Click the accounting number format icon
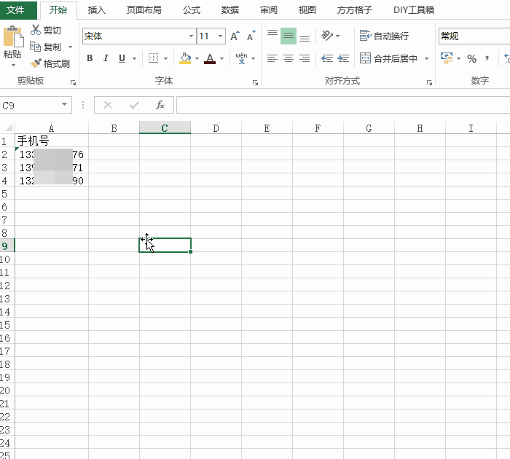This screenshot has height=459, width=510. tap(447, 58)
